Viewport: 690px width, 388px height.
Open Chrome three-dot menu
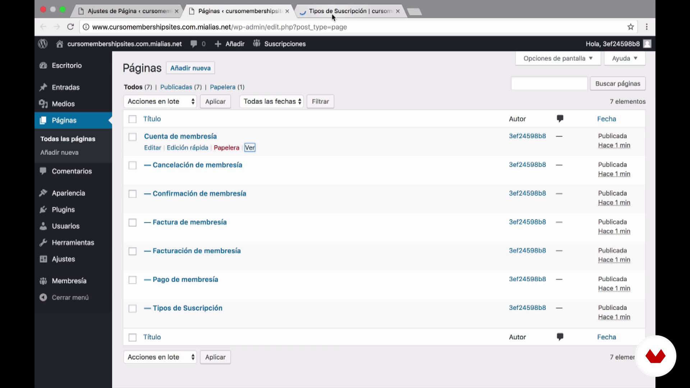tap(647, 27)
